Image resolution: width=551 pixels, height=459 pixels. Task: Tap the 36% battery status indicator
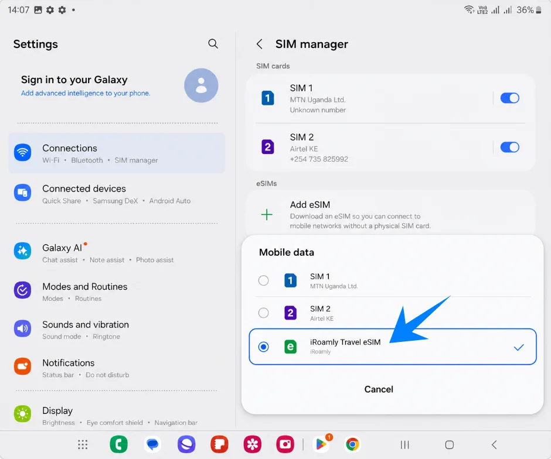(529, 10)
